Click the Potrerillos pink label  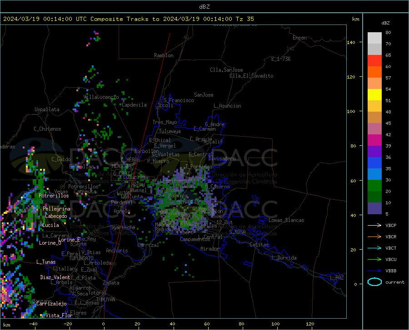pyautogui.click(x=54, y=196)
